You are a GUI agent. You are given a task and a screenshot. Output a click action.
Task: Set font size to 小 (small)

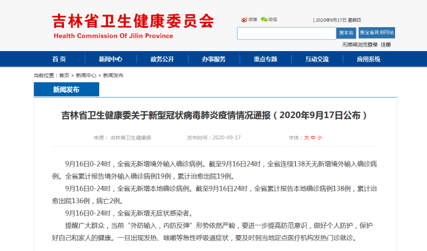coord(320,138)
